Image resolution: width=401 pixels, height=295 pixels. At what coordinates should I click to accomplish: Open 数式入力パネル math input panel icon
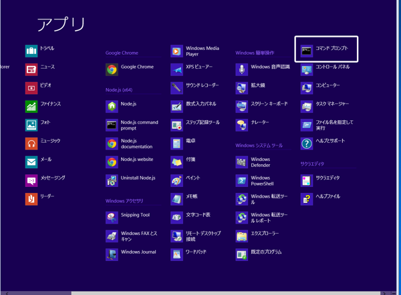(176, 107)
